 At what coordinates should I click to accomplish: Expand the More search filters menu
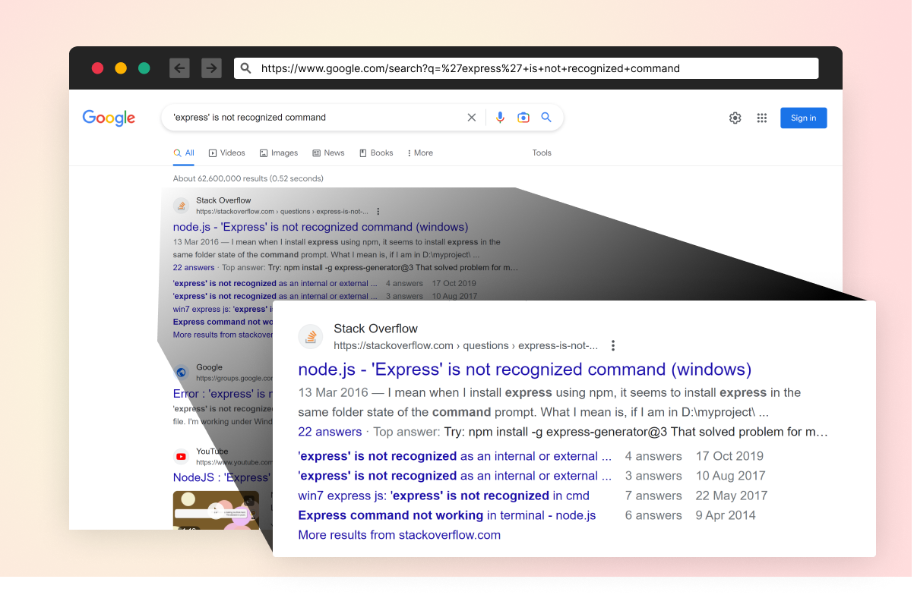click(420, 153)
